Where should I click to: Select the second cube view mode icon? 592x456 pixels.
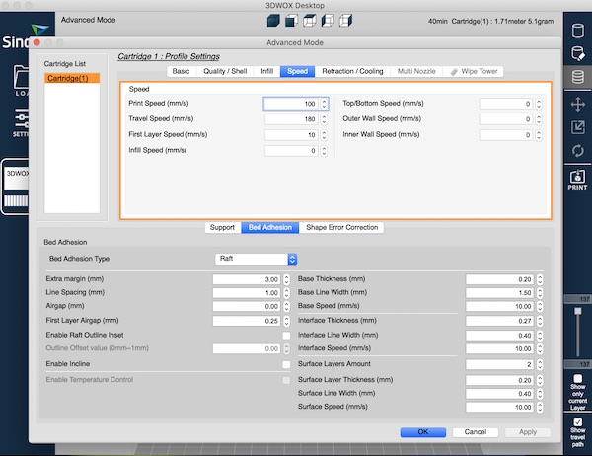pos(291,21)
